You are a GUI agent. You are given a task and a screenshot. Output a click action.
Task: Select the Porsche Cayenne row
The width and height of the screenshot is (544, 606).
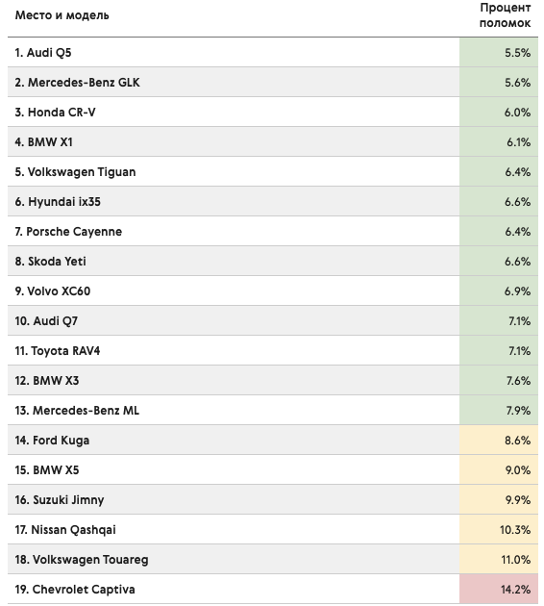(x=273, y=232)
